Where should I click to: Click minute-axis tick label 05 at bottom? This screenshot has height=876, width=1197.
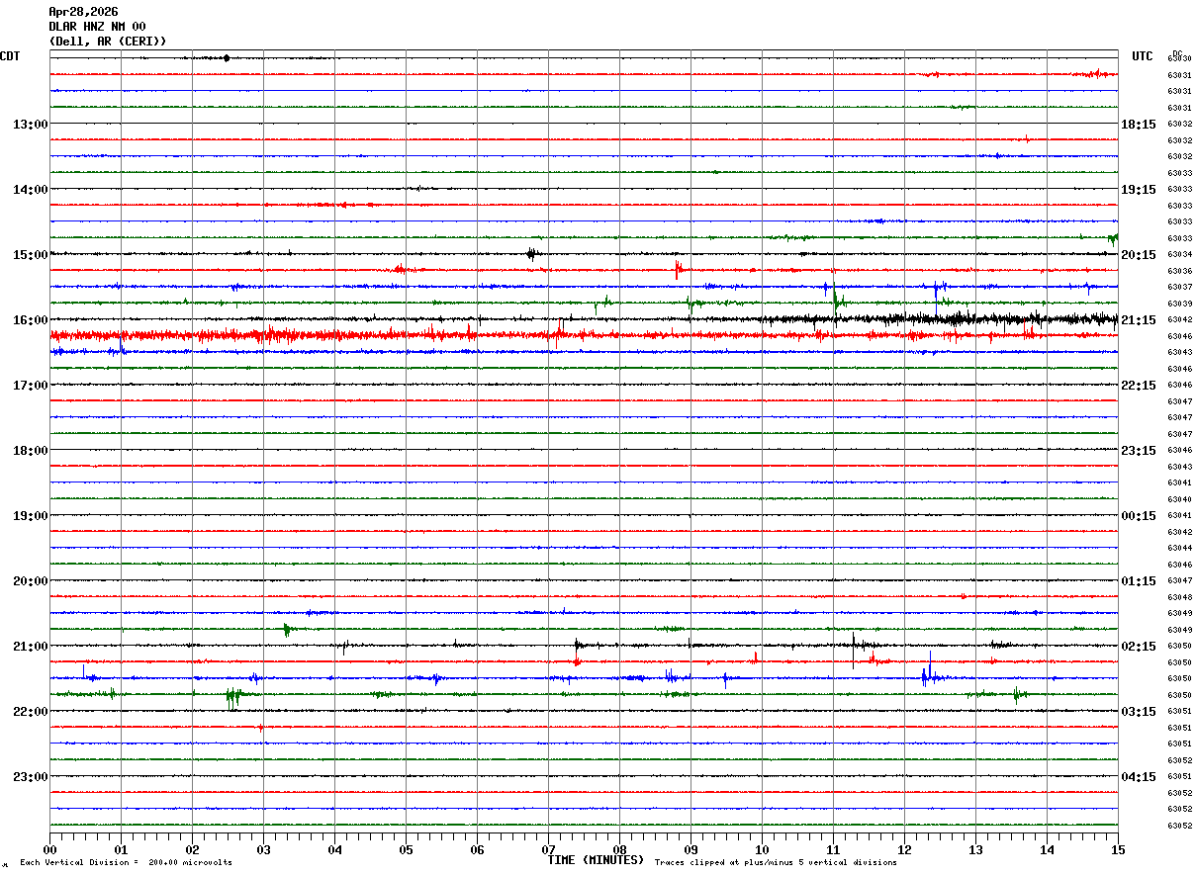pyautogui.click(x=406, y=849)
